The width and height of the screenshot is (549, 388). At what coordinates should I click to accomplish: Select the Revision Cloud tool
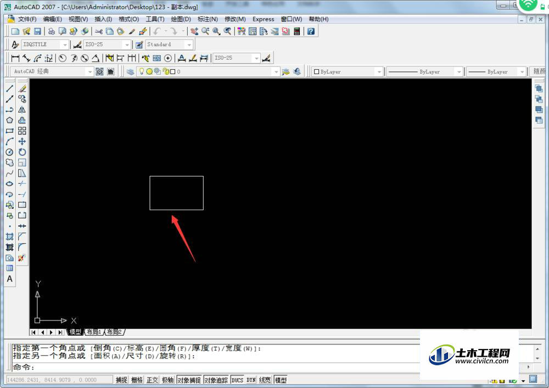(9, 162)
